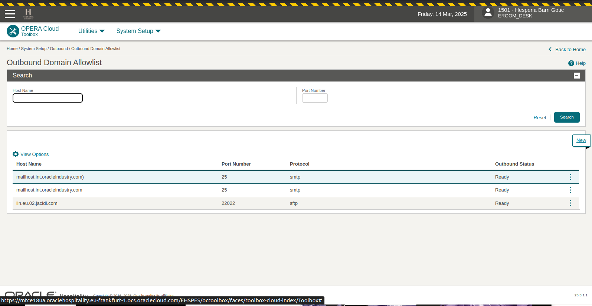Click the Help question mark icon
Screen dimensions: 592x306
tap(571, 63)
